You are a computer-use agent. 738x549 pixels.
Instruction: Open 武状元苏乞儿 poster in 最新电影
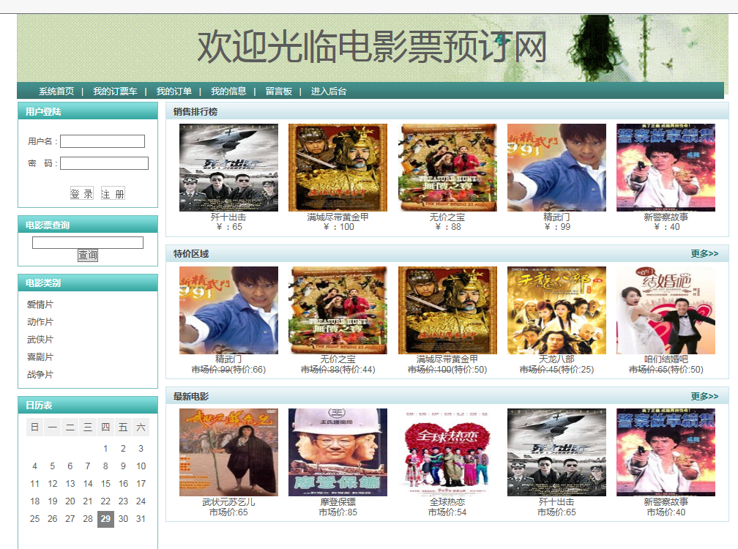pyautogui.click(x=228, y=452)
